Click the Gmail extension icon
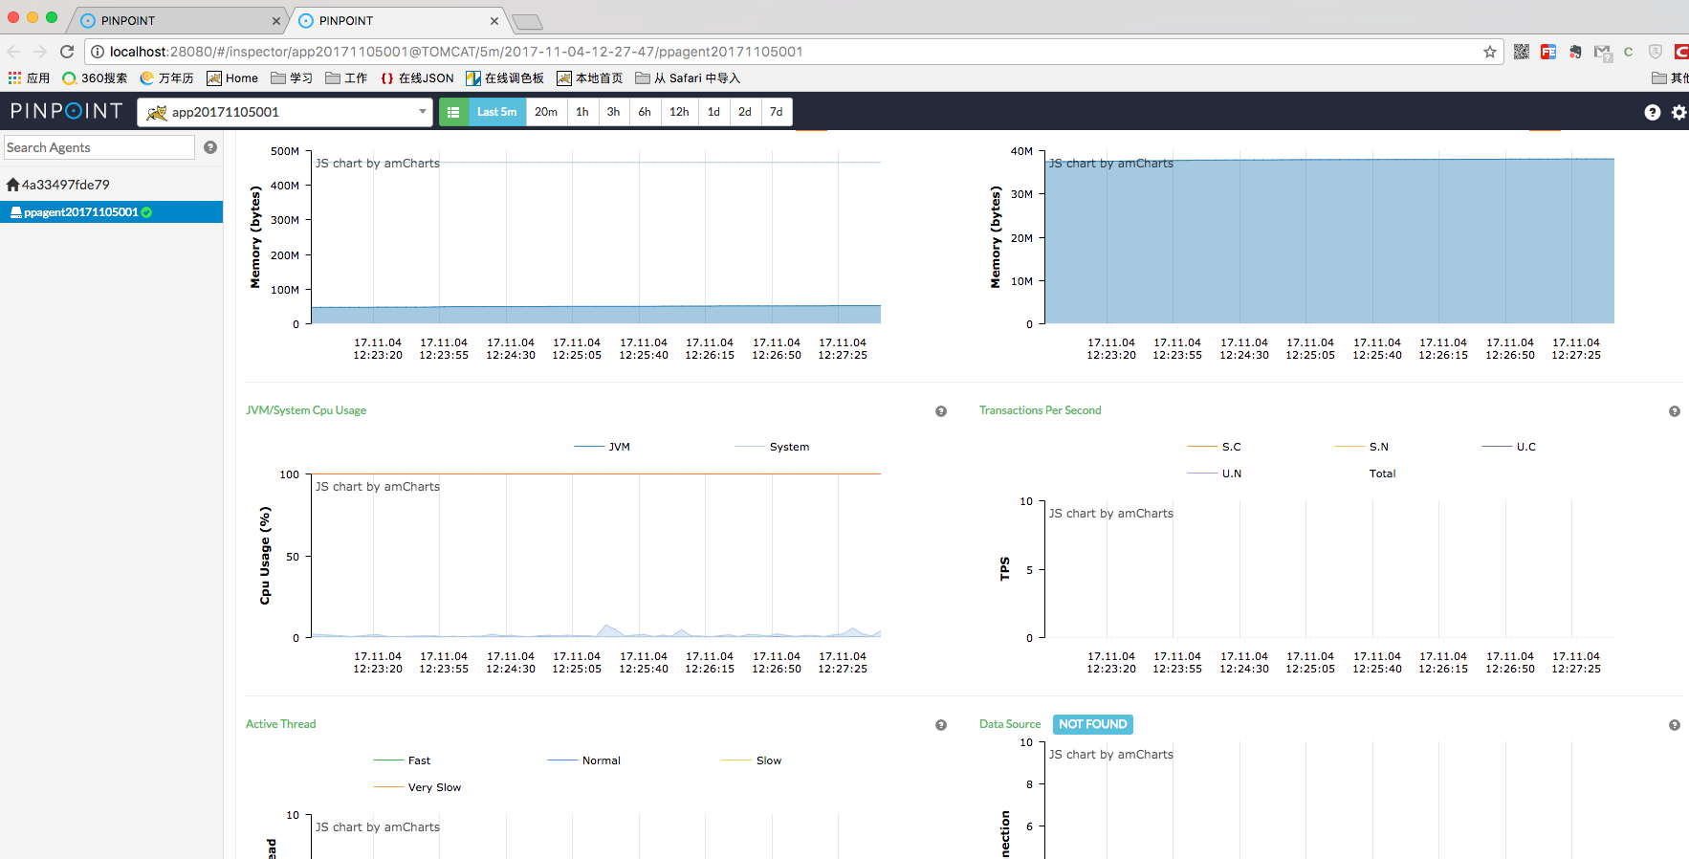Image resolution: width=1689 pixels, height=859 pixels. tap(1603, 52)
